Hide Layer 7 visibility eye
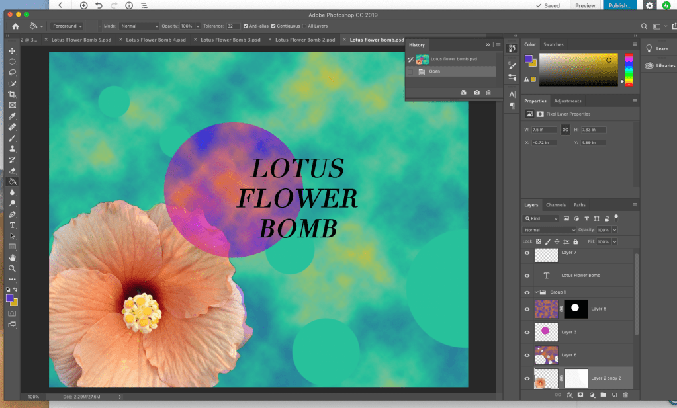The image size is (677, 408). tap(527, 253)
